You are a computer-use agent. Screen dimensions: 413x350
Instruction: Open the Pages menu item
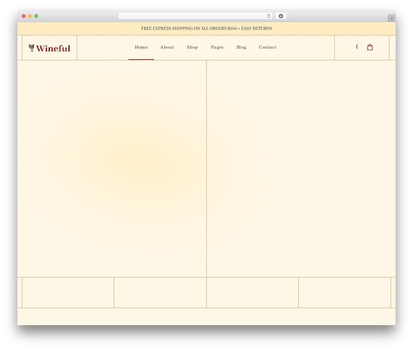coord(217,47)
